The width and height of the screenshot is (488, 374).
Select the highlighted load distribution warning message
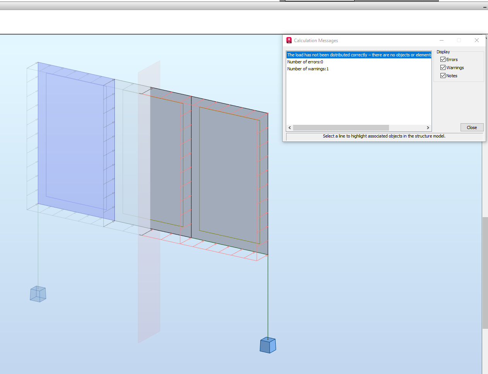[x=348, y=54]
